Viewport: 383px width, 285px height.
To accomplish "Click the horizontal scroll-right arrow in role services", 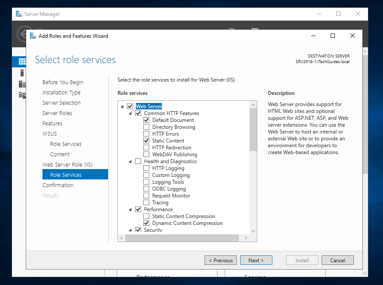I will pos(246,238).
